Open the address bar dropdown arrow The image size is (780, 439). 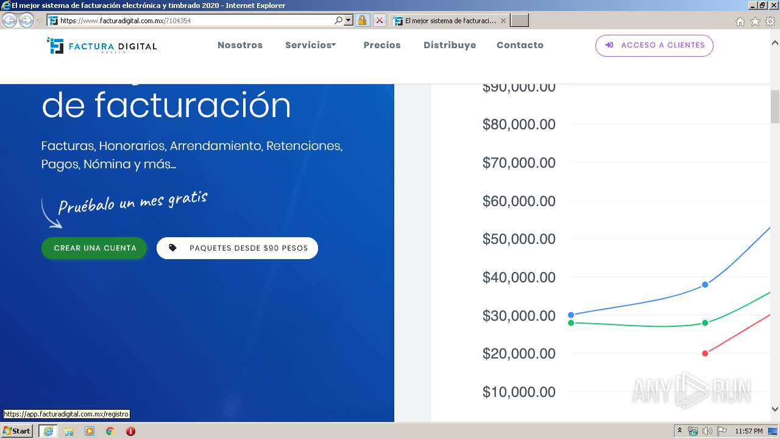(x=349, y=21)
